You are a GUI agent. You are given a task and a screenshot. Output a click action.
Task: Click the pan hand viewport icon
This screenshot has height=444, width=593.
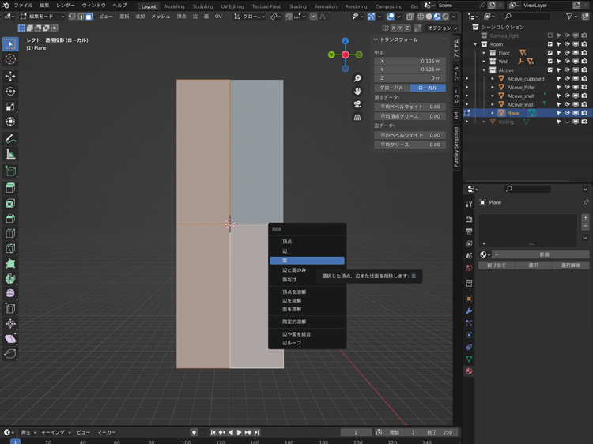[x=357, y=91]
